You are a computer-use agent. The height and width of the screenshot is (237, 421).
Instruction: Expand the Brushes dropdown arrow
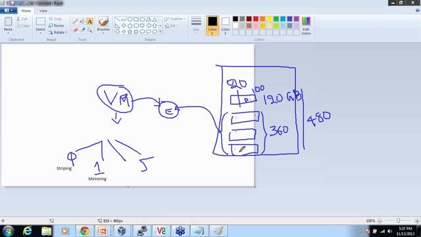point(103,33)
